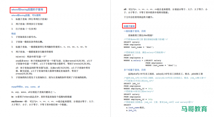This screenshot has height=117, width=214.
Task: Select list item '行子查询（一行多列）'
Action: pyautogui.click(x=26, y=28)
